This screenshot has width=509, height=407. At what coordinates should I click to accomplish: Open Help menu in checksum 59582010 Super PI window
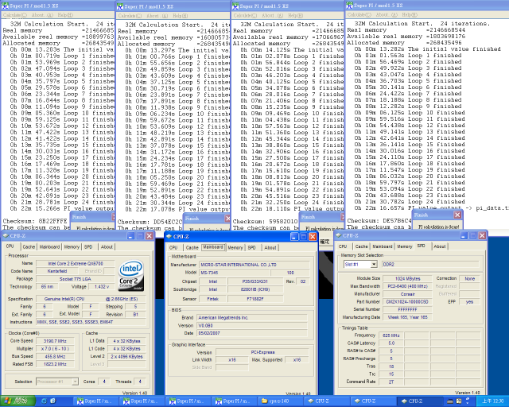[x=293, y=15]
